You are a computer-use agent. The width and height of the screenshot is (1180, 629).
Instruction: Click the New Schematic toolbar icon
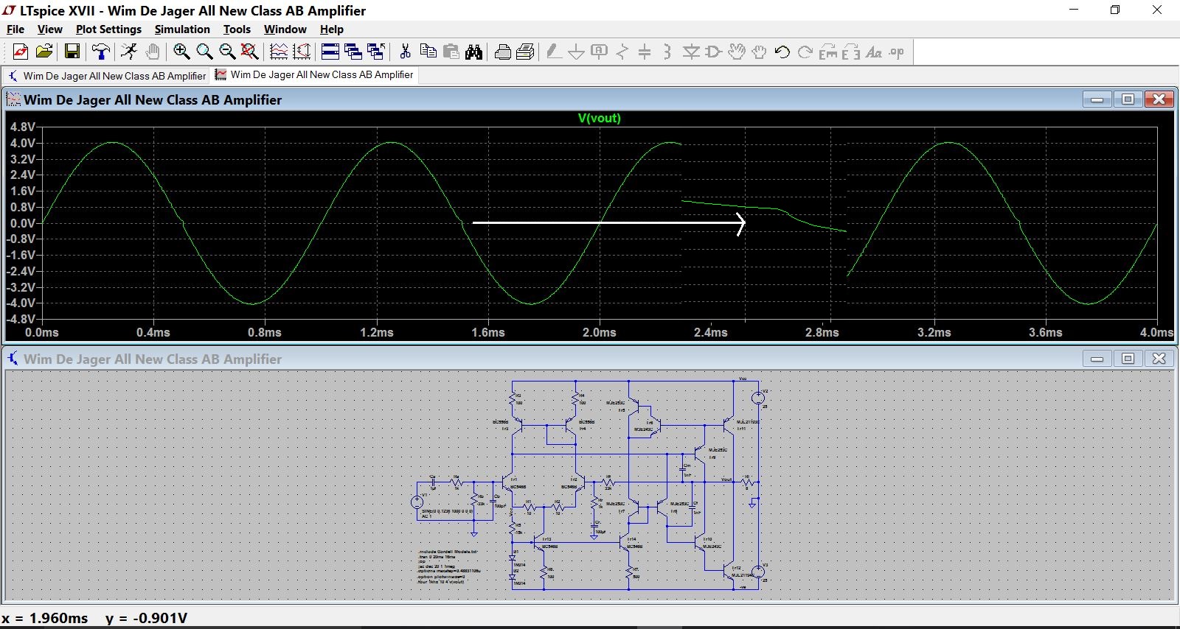tap(21, 52)
